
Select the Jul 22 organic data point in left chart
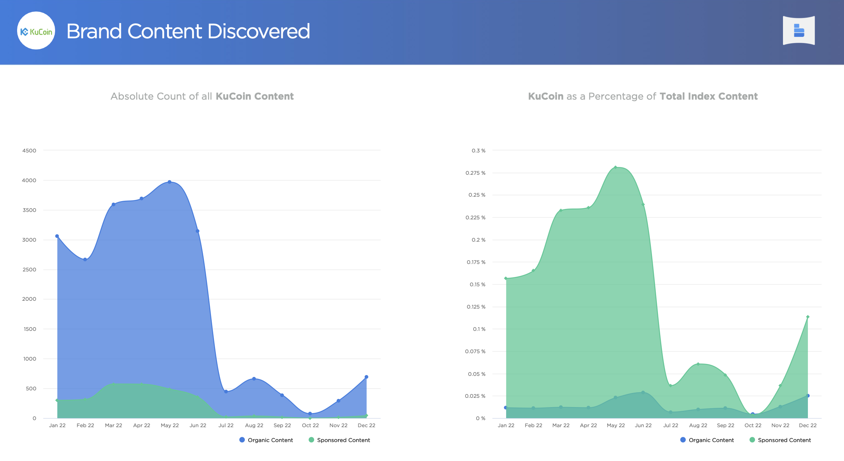click(226, 391)
